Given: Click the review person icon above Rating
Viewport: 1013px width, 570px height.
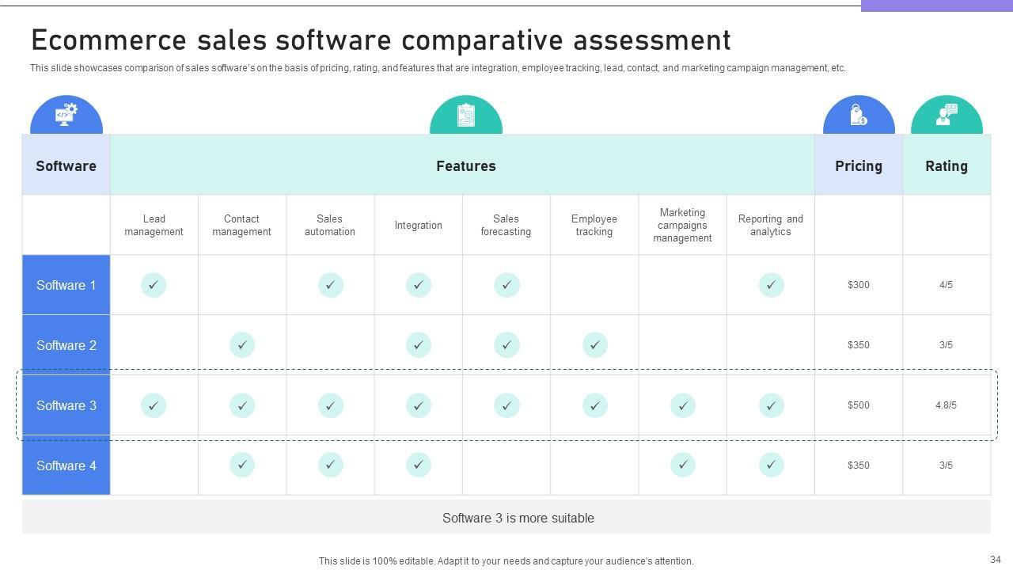Looking at the screenshot, I should pyautogui.click(x=947, y=116).
